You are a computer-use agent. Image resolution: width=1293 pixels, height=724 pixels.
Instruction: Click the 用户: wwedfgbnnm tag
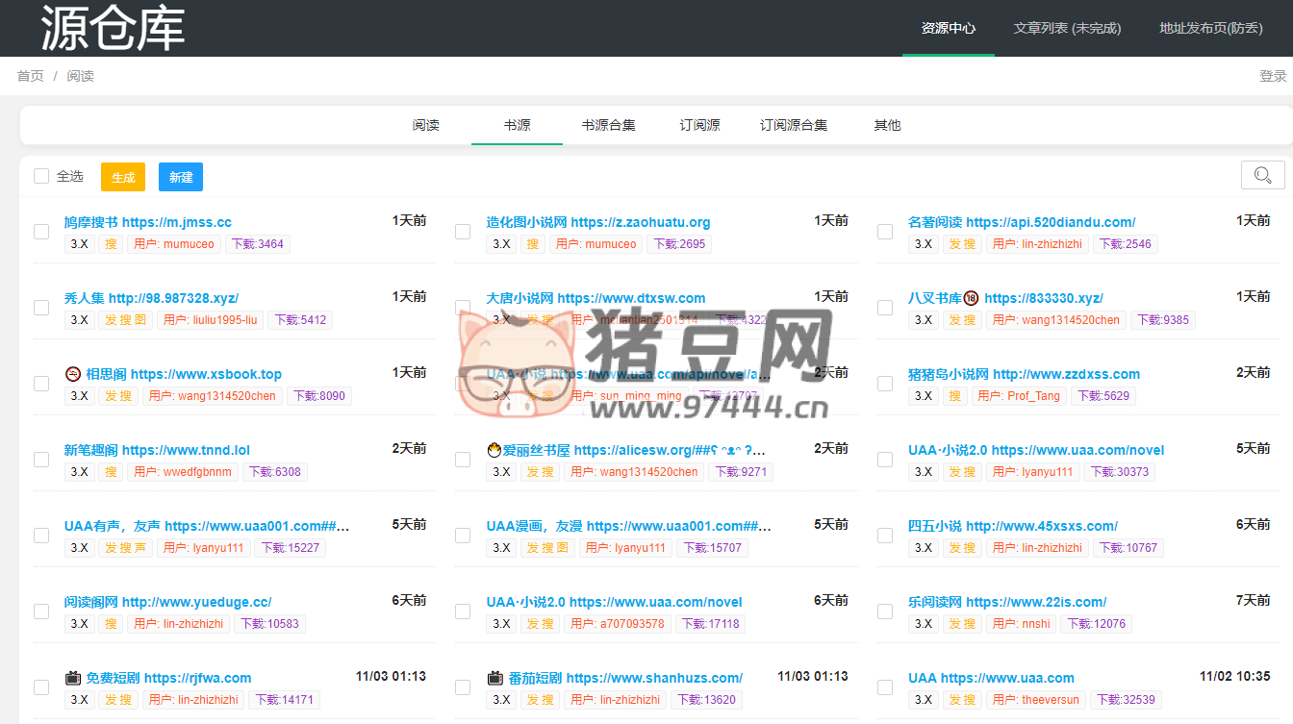click(183, 472)
